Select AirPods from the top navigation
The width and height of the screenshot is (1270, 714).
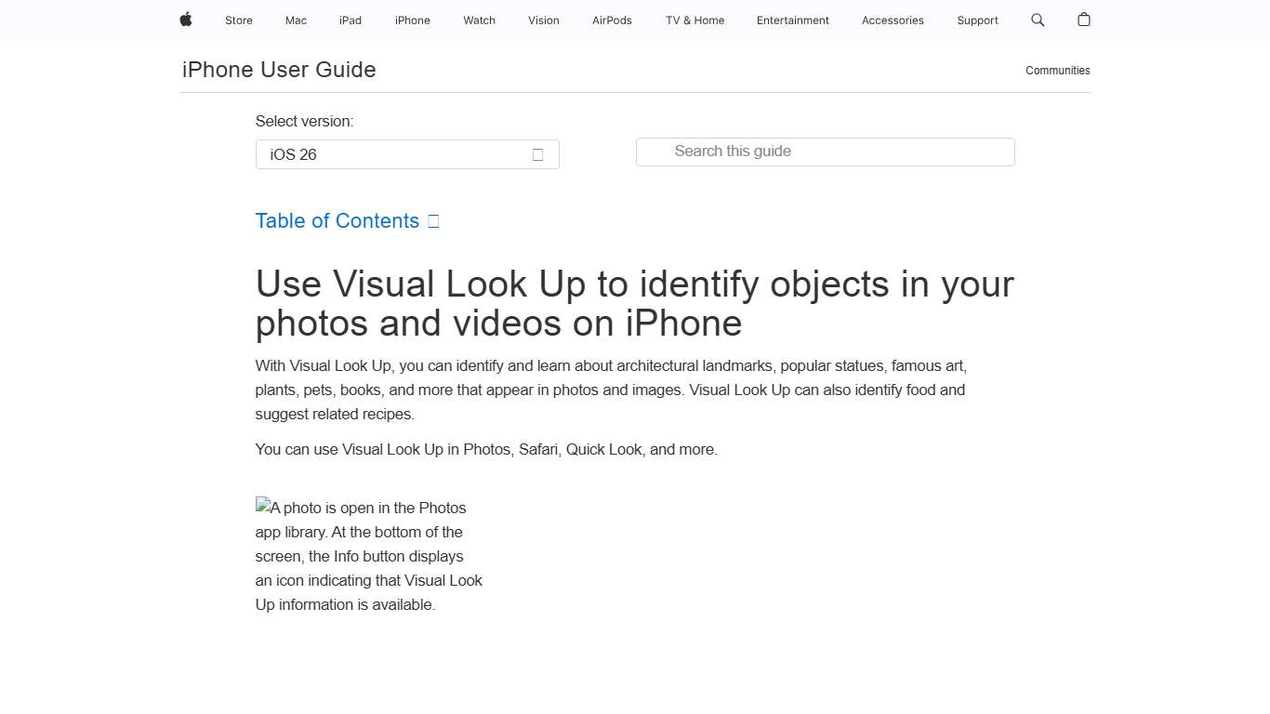pos(612,20)
